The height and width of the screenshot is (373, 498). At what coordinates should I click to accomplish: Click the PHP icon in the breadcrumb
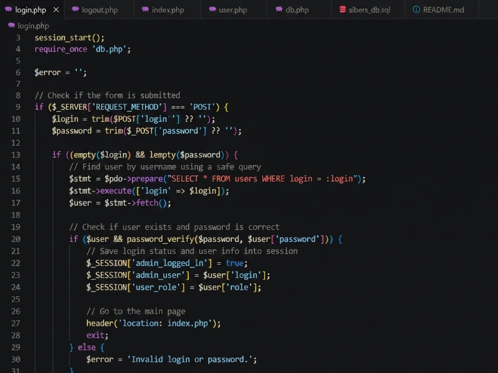pyautogui.click(x=11, y=25)
